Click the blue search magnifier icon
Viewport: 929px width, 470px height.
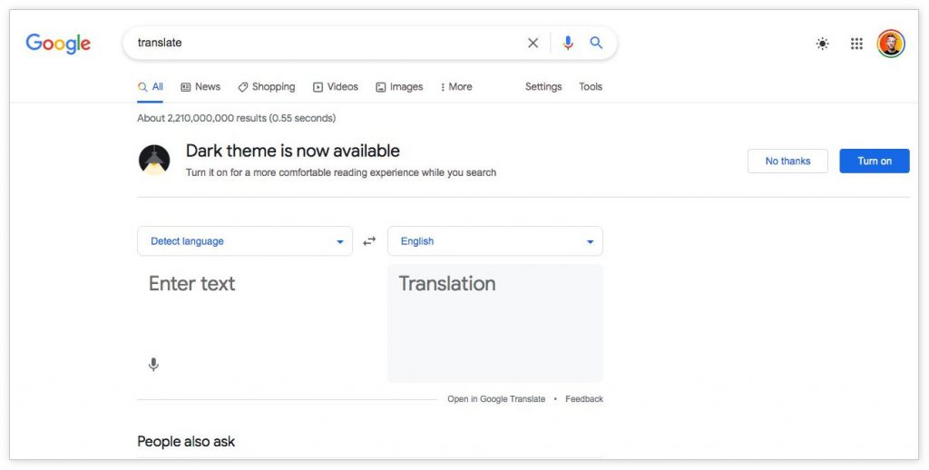click(x=596, y=43)
